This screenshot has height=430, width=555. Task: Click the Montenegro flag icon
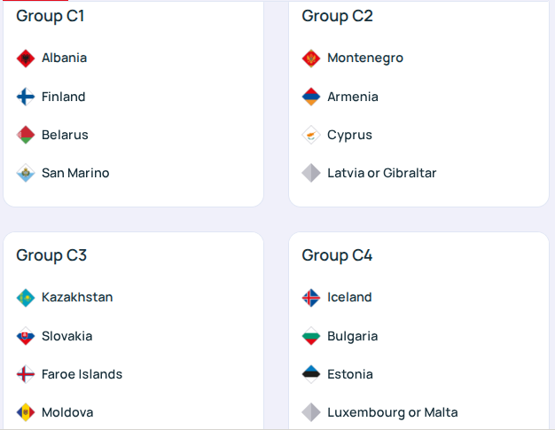click(311, 59)
